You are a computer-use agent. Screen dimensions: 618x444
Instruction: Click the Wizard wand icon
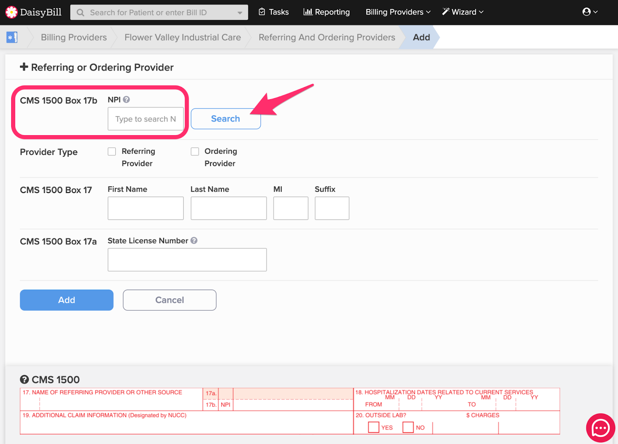pyautogui.click(x=446, y=12)
